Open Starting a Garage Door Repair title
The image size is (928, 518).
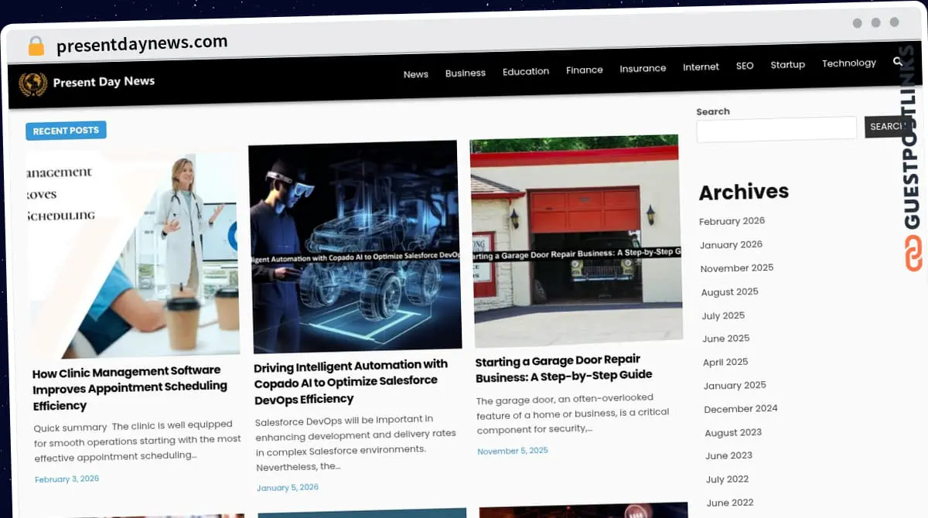pos(564,368)
